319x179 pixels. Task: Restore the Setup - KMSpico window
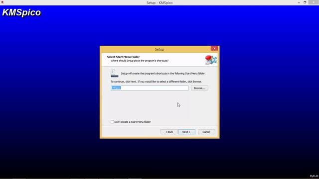point(305,2)
